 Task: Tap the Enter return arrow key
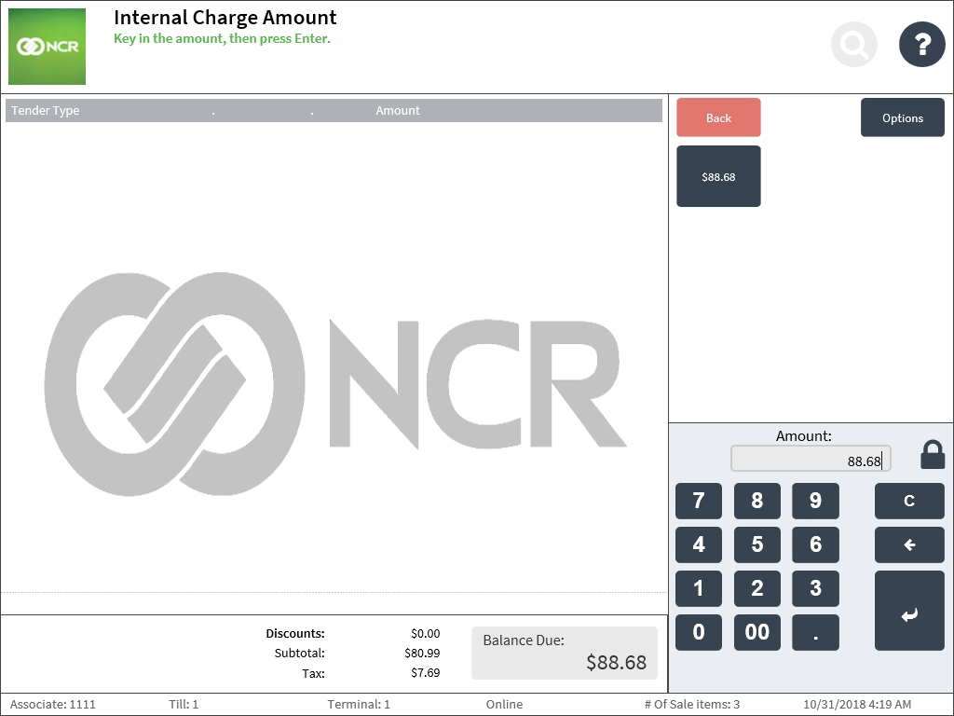[909, 611]
